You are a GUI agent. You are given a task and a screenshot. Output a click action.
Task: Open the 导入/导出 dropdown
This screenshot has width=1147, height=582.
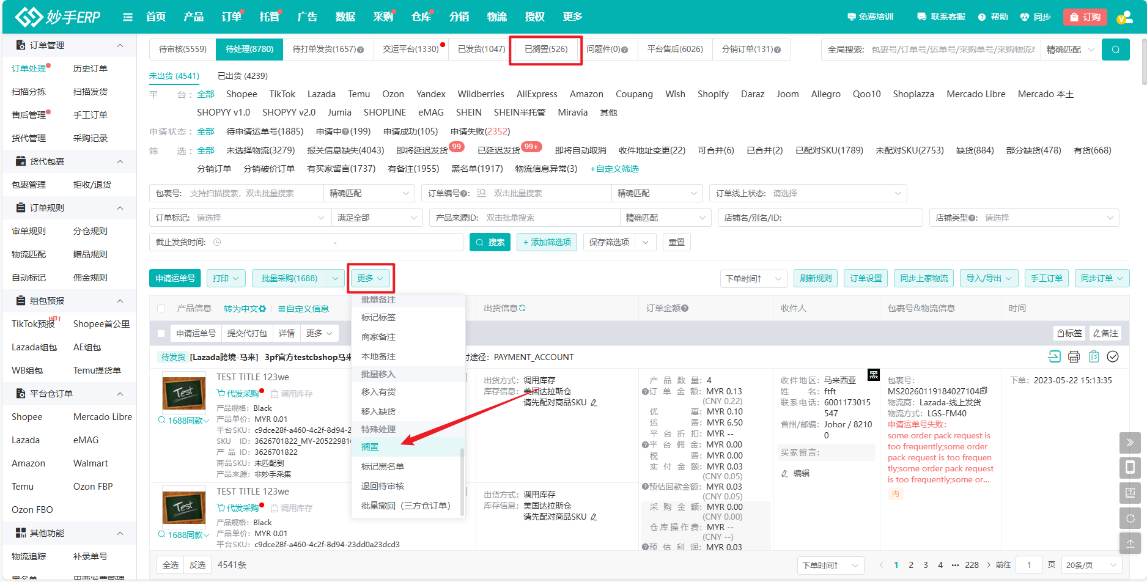pos(989,278)
